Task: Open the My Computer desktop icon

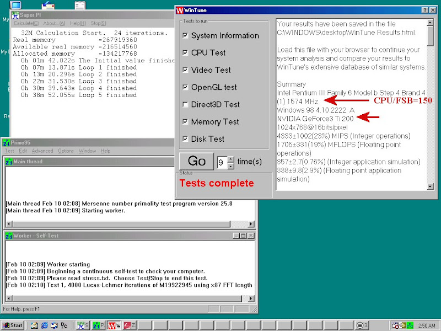Action: pyautogui.click(x=15, y=4)
